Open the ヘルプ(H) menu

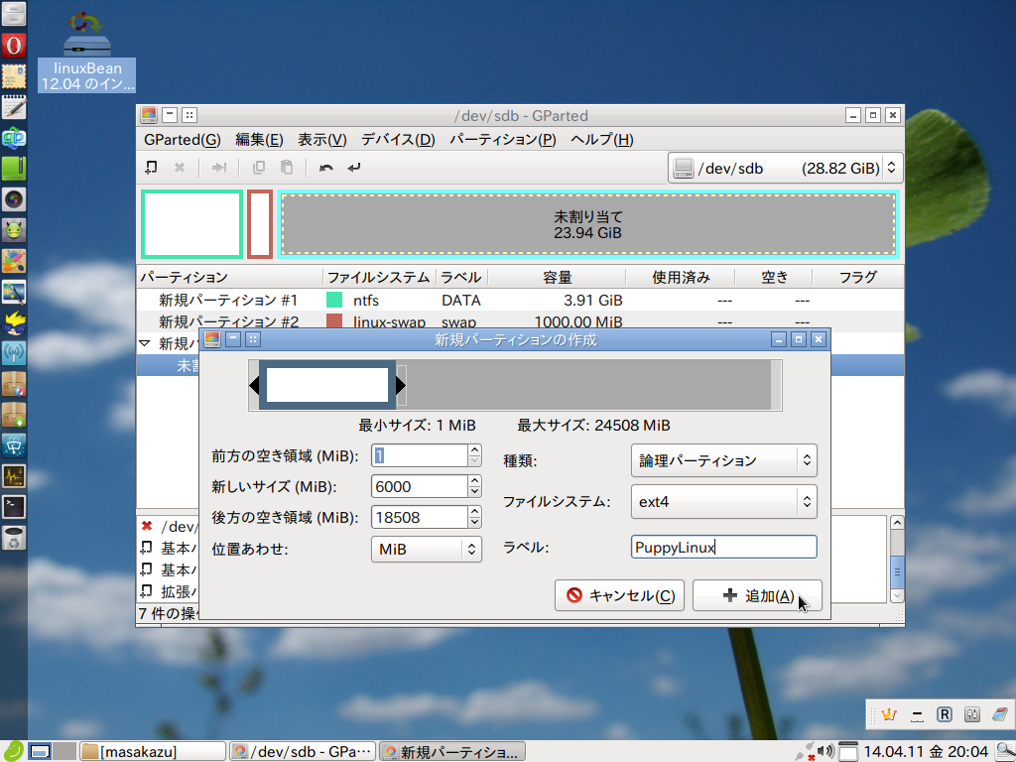click(602, 139)
